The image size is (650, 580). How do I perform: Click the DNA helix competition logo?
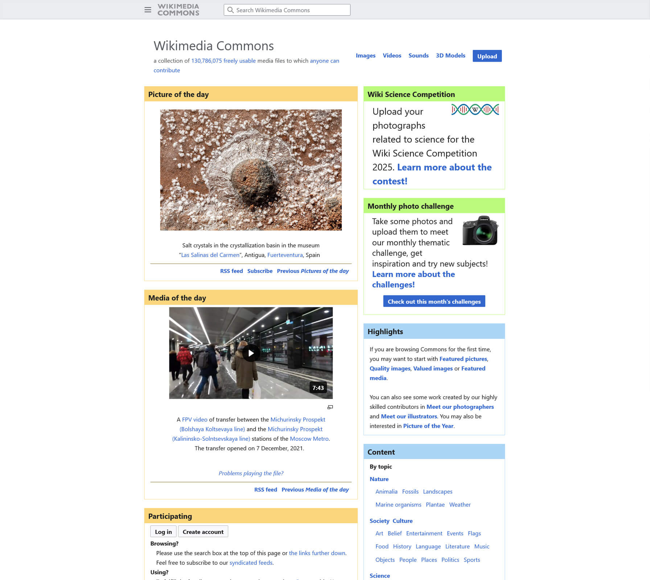[x=475, y=109]
